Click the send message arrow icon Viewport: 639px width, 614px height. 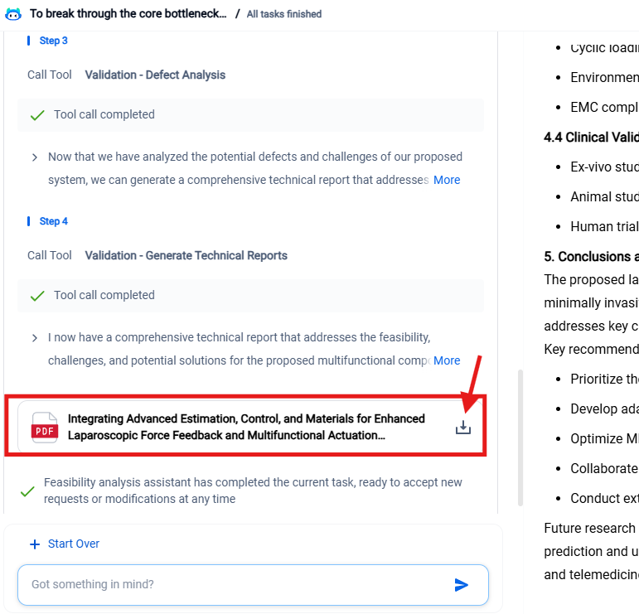click(x=462, y=585)
